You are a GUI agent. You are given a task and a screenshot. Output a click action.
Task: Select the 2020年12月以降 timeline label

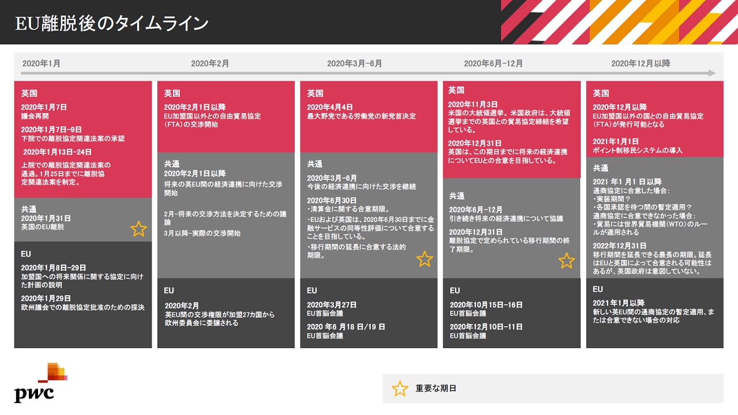641,63
